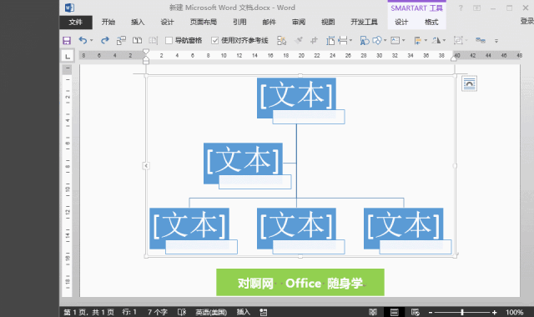Switch to read mode view icon
The width and height of the screenshot is (534, 317).
(x=373, y=312)
